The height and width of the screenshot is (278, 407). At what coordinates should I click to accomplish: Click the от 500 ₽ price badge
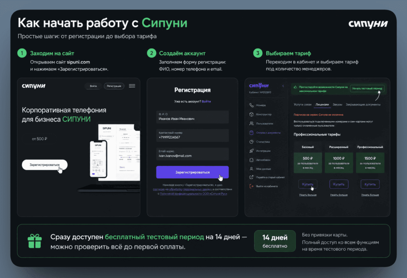pyautogui.click(x=39, y=139)
